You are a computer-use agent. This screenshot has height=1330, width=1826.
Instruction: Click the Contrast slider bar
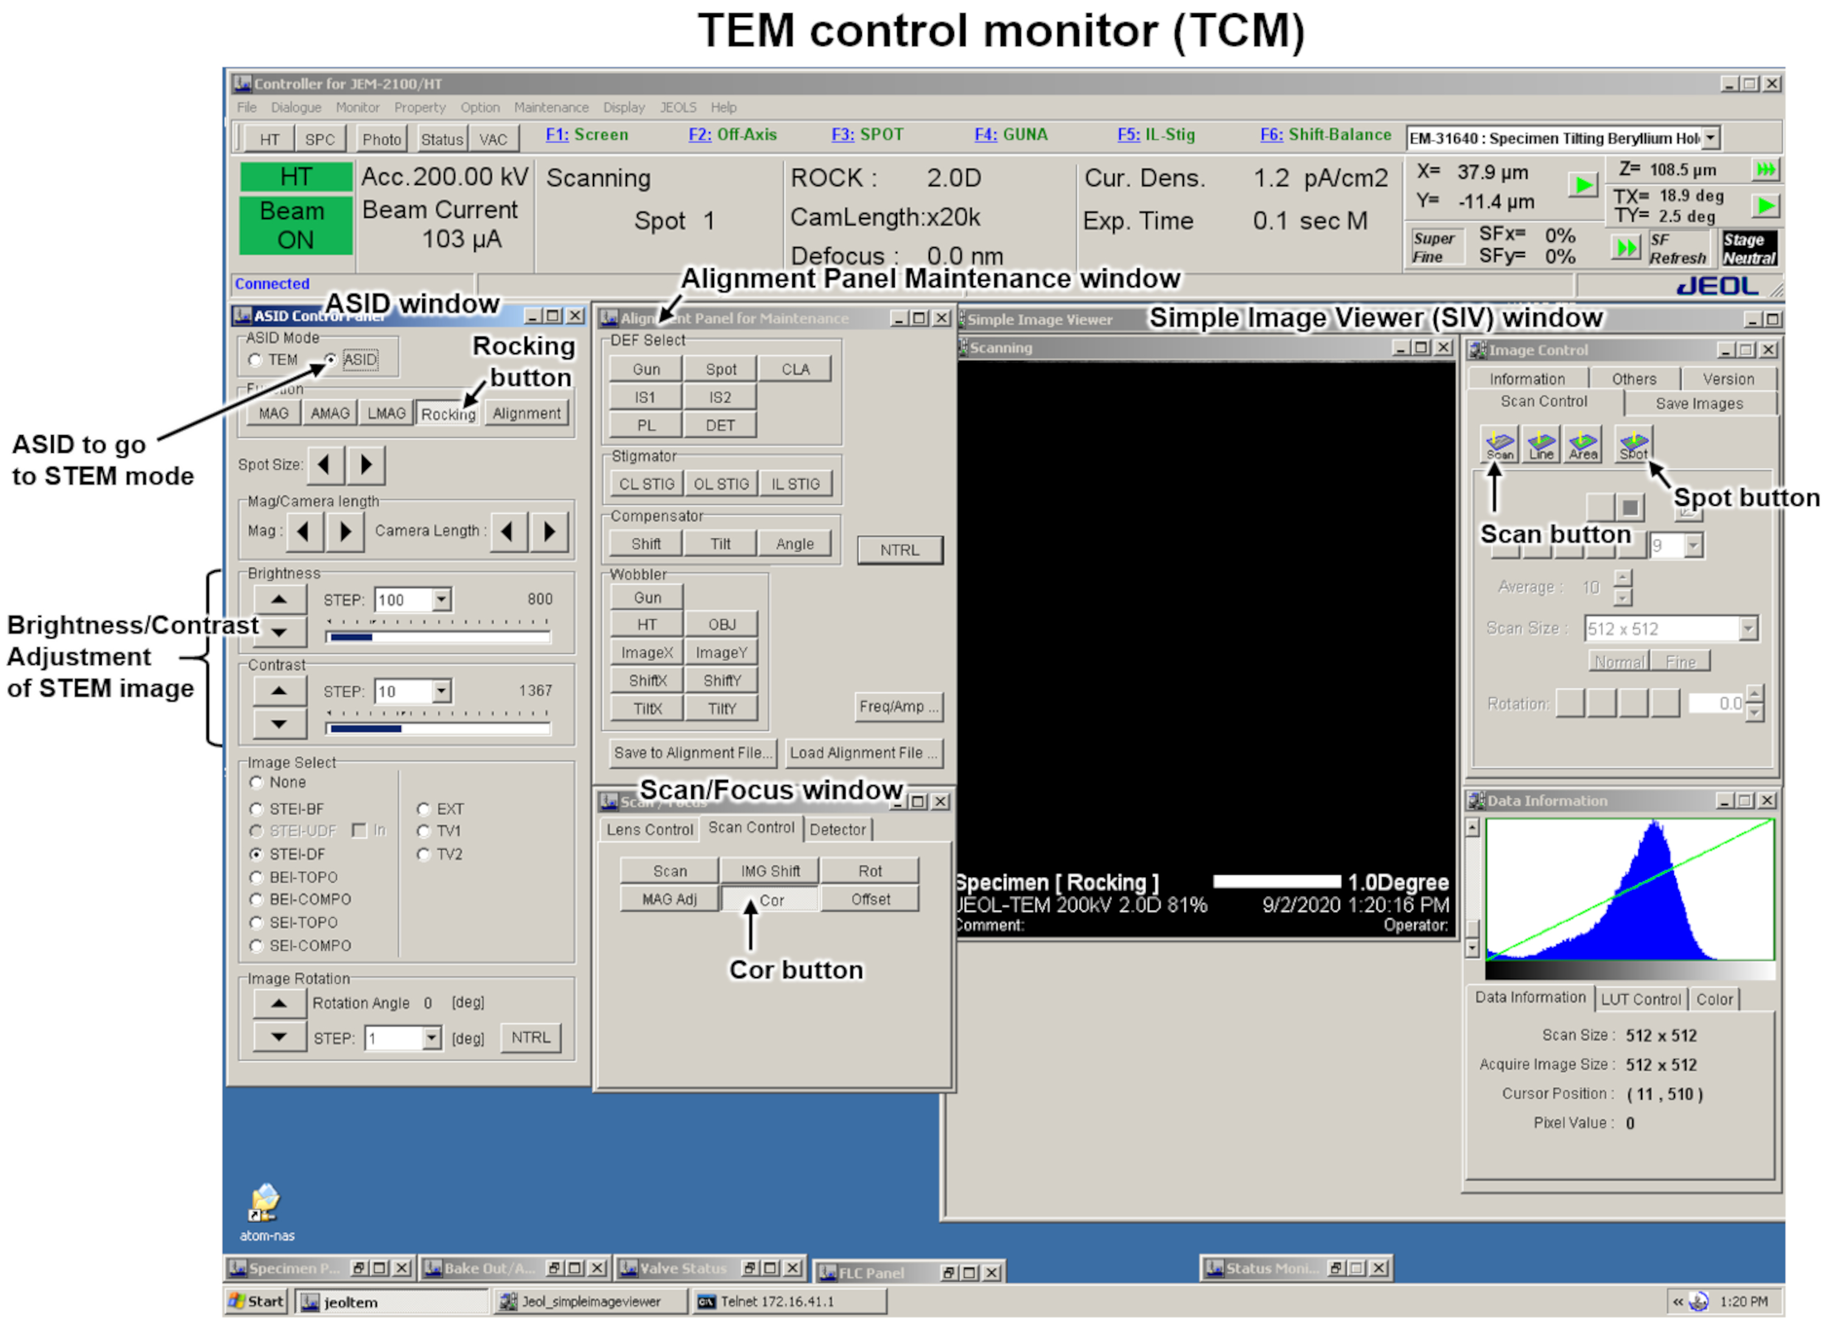click(439, 729)
